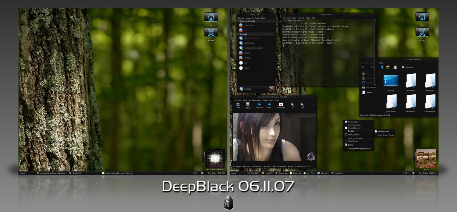Click the terminal vertical scrollbar
This screenshot has height=212, width=457.
click(375, 52)
